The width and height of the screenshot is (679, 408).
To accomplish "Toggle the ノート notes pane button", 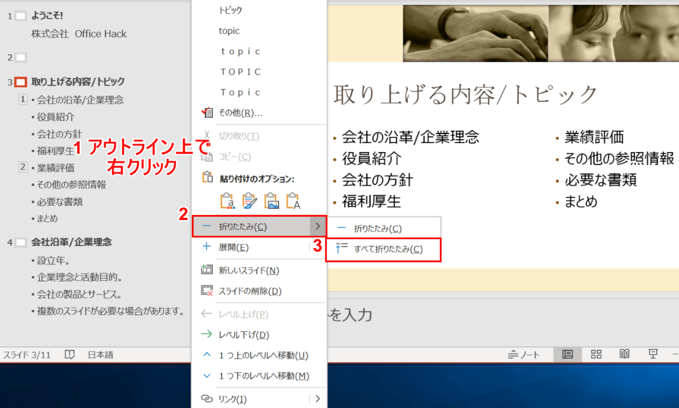I will tap(524, 355).
